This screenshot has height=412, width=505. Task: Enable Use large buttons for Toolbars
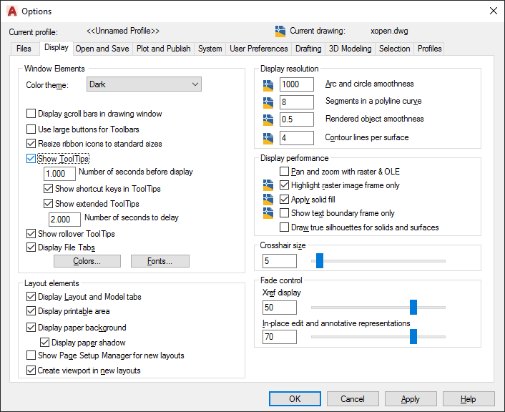coord(31,129)
